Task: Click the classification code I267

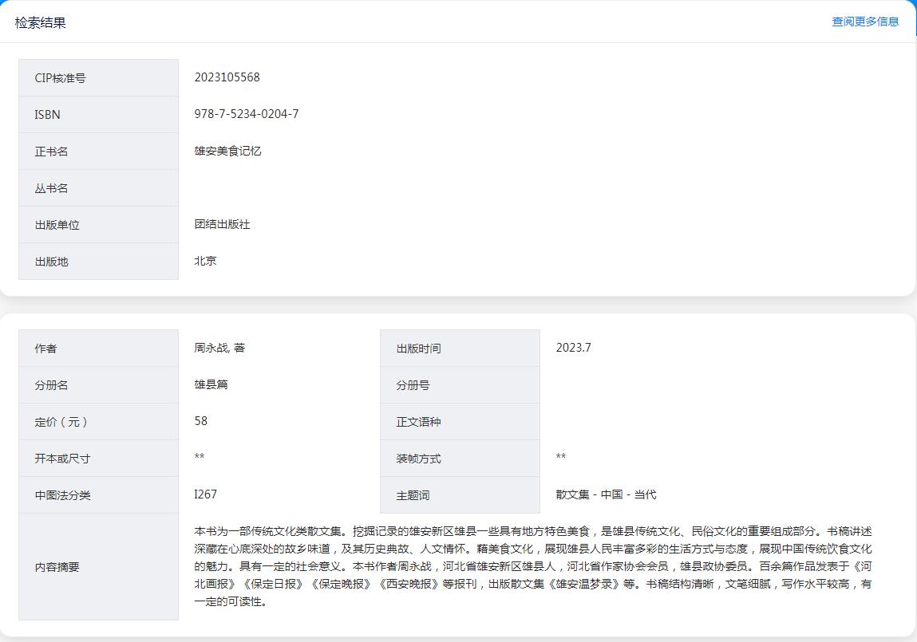Action: pos(205,494)
